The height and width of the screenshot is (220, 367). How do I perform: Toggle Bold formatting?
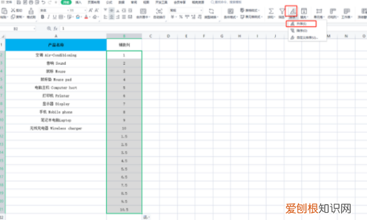tap(42, 17)
